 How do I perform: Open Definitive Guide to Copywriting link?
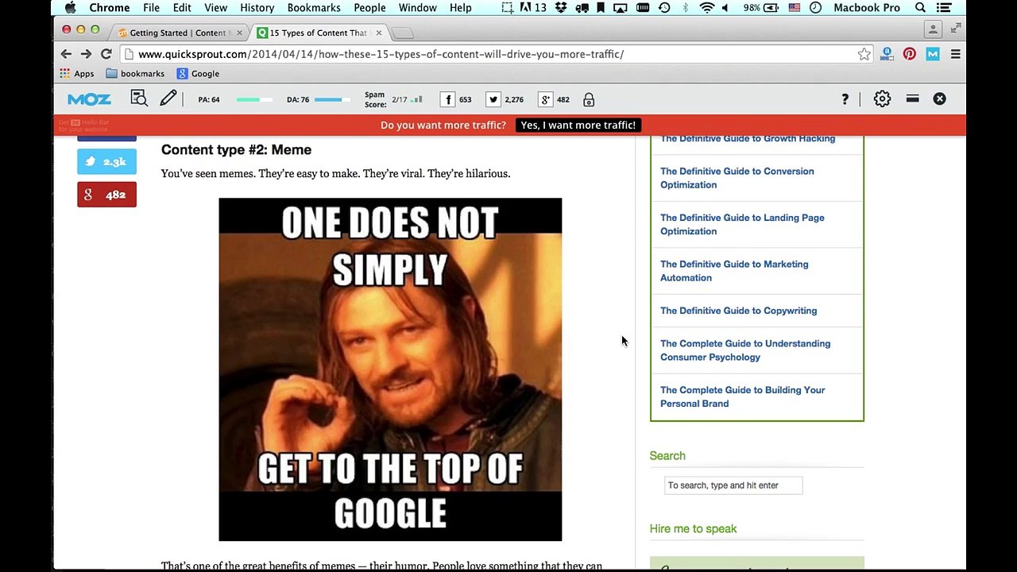[x=738, y=311]
